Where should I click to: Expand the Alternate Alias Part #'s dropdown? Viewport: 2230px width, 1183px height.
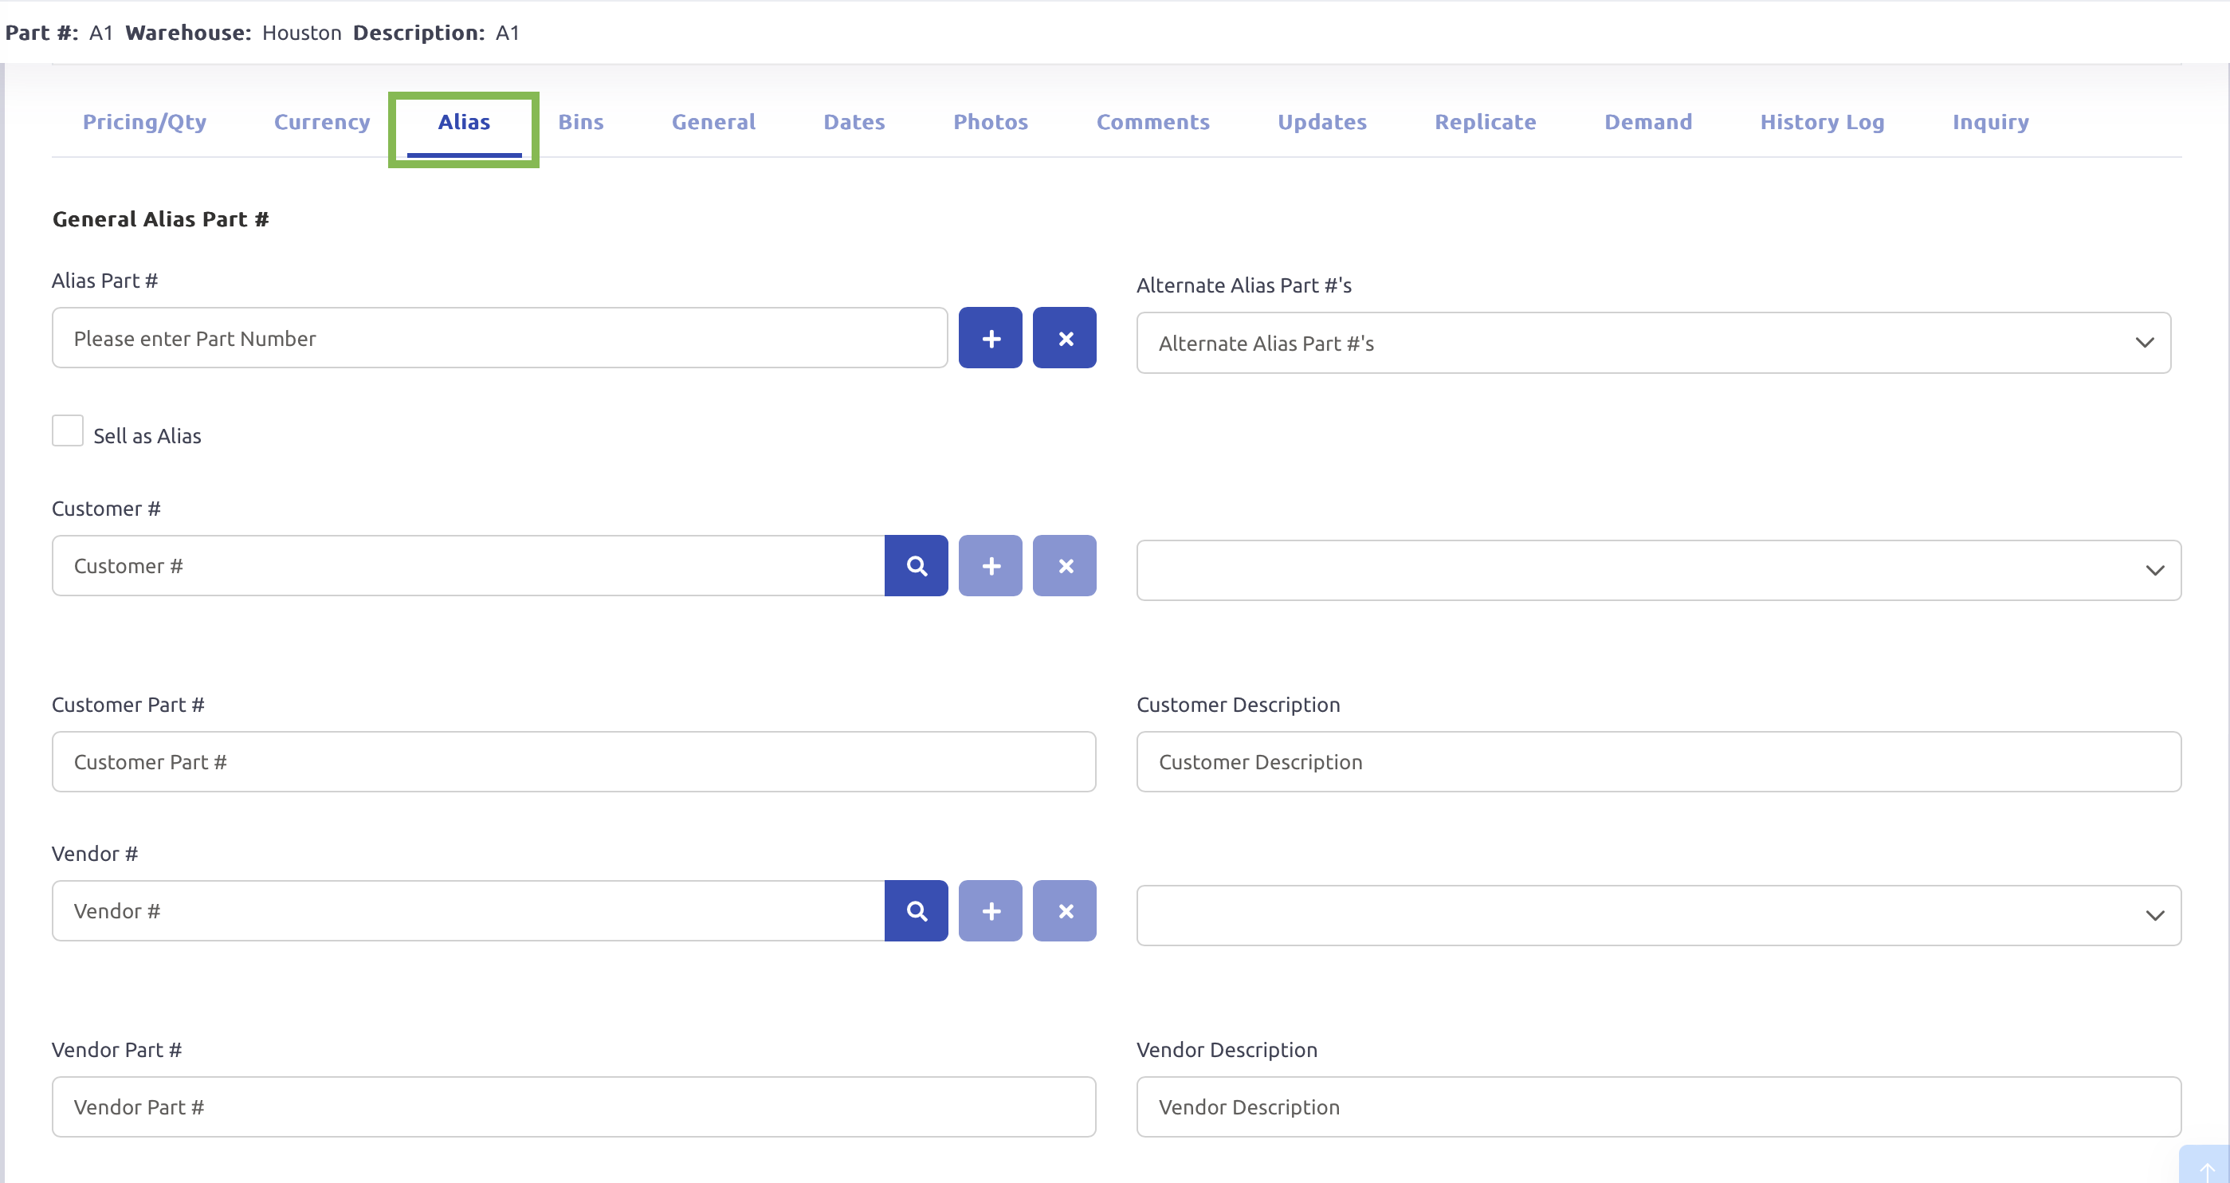point(1653,343)
